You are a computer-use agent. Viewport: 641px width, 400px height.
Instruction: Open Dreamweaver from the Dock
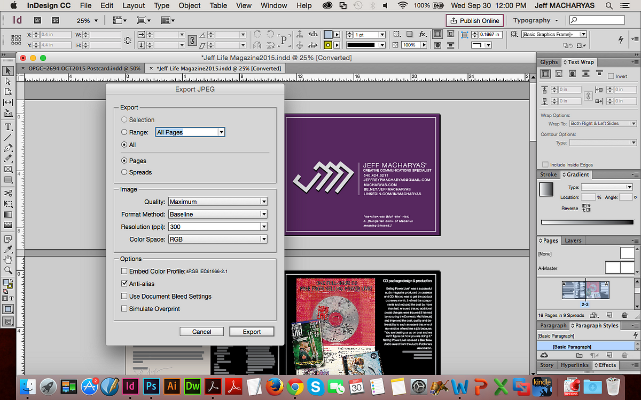pos(192,386)
